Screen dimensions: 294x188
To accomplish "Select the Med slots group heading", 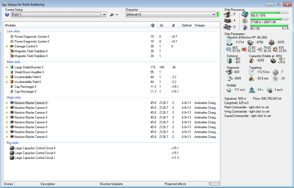I will pos(13,62).
